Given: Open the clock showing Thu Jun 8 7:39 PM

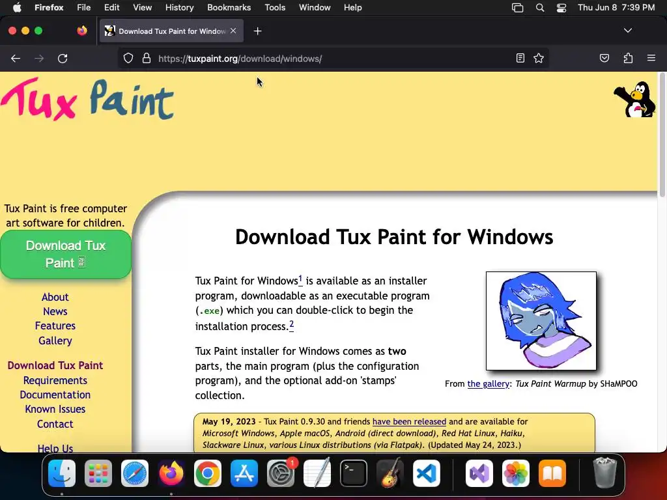Looking at the screenshot, I should tap(616, 7).
